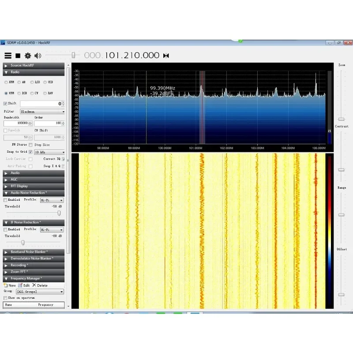Select the WFM radio mode

pyautogui.click(x=6, y=93)
